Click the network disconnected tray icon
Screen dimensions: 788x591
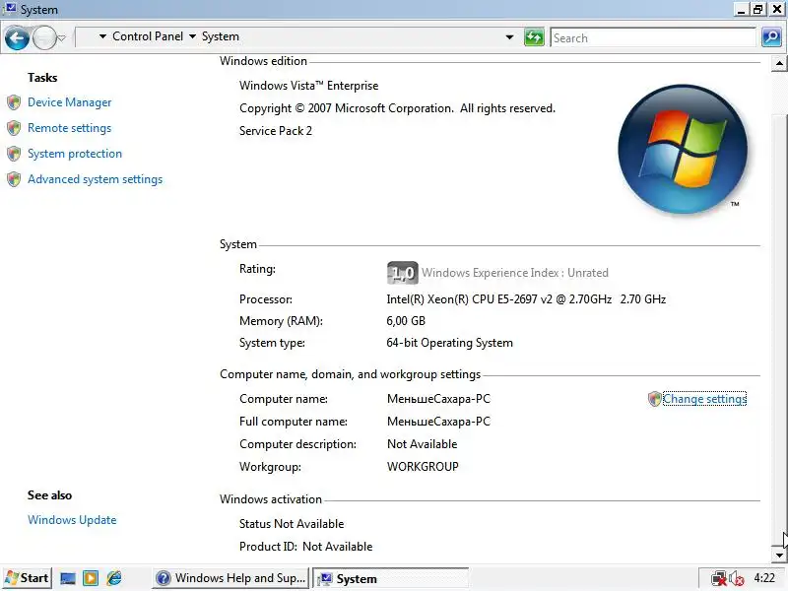point(719,579)
